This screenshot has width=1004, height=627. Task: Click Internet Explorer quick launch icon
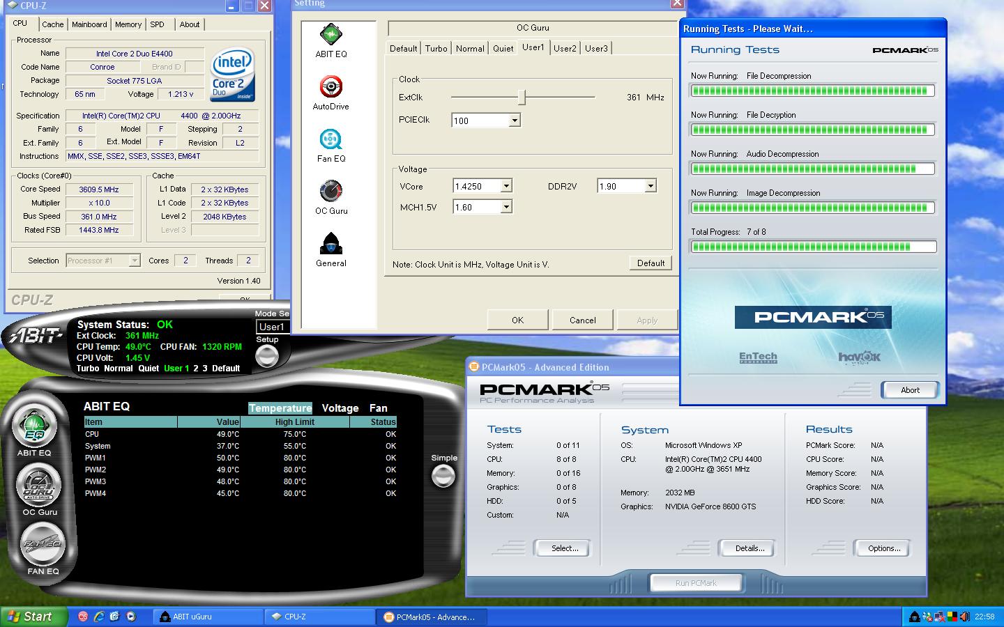point(99,617)
